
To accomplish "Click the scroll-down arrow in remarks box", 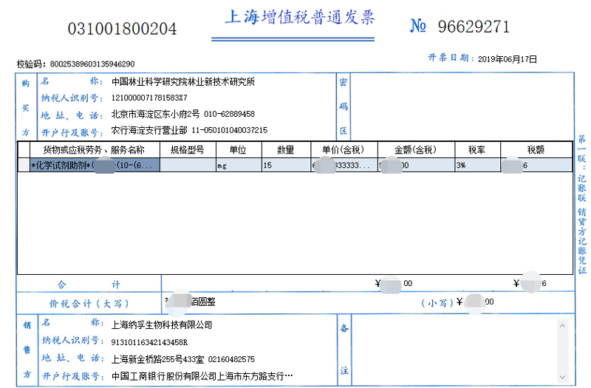I will (x=563, y=378).
